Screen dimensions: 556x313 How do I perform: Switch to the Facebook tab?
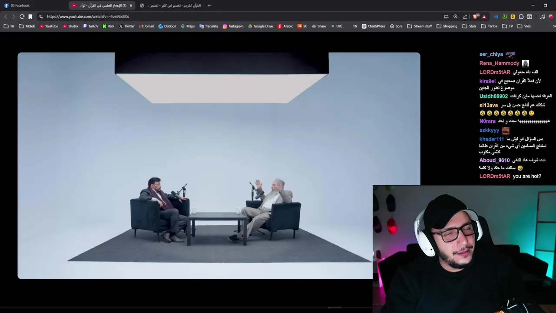(33, 6)
